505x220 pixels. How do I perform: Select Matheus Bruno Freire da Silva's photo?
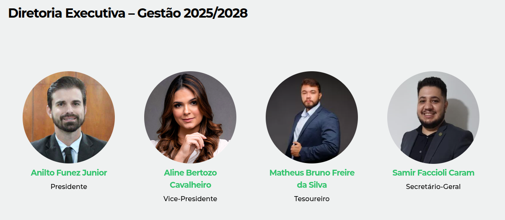(x=312, y=117)
